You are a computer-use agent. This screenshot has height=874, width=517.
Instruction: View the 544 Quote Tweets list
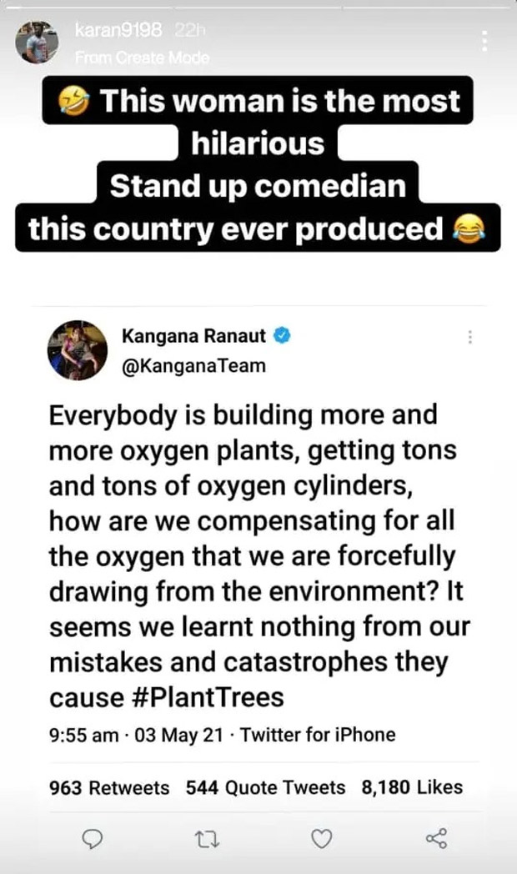coord(265,787)
